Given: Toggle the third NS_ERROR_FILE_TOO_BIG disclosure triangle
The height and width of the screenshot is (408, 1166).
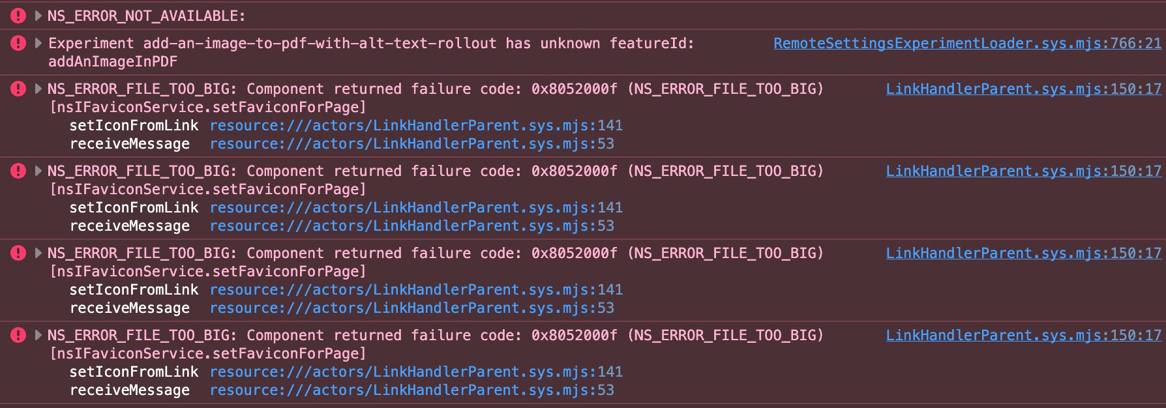Looking at the screenshot, I should pos(38,254).
